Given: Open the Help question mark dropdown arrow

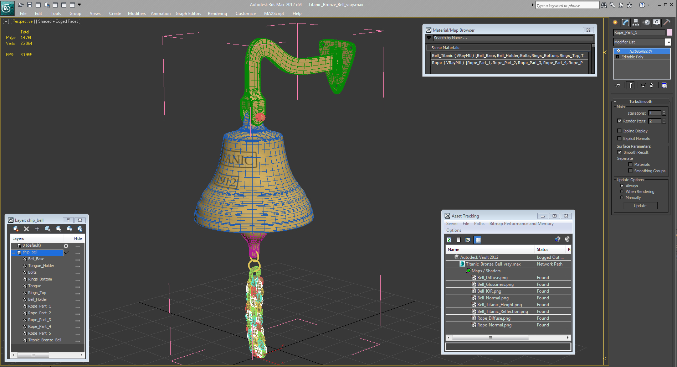Looking at the screenshot, I should 648,5.
